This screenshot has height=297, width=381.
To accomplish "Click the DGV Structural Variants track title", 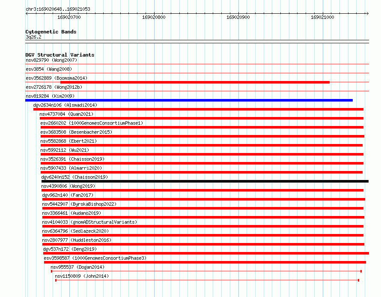I will pyautogui.click(x=60, y=55).
